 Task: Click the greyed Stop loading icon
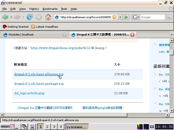coord(39,17)
